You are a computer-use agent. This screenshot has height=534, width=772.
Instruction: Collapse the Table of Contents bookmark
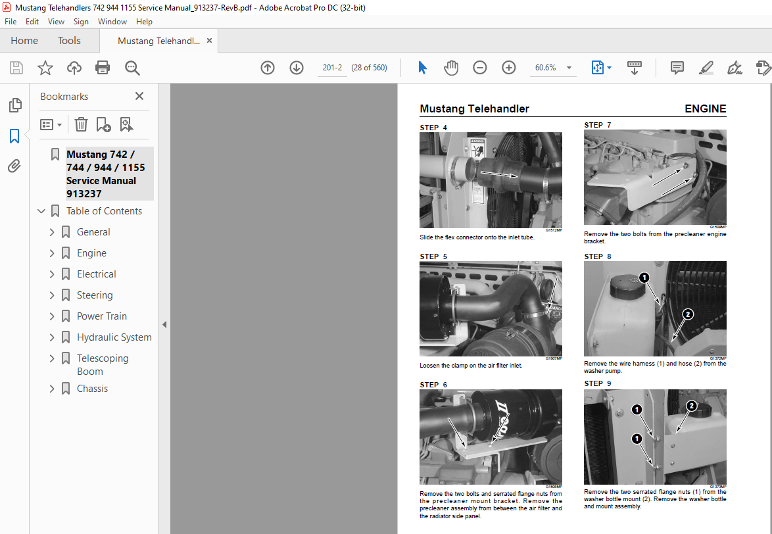coord(41,210)
